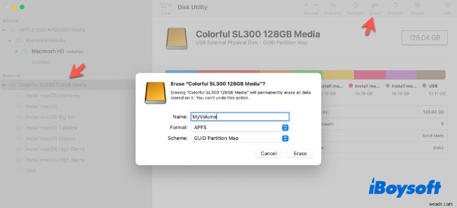Select APPLE SSD AP0256N Media in sidebar
Viewport: 457px width, 208px height.
tap(52, 30)
